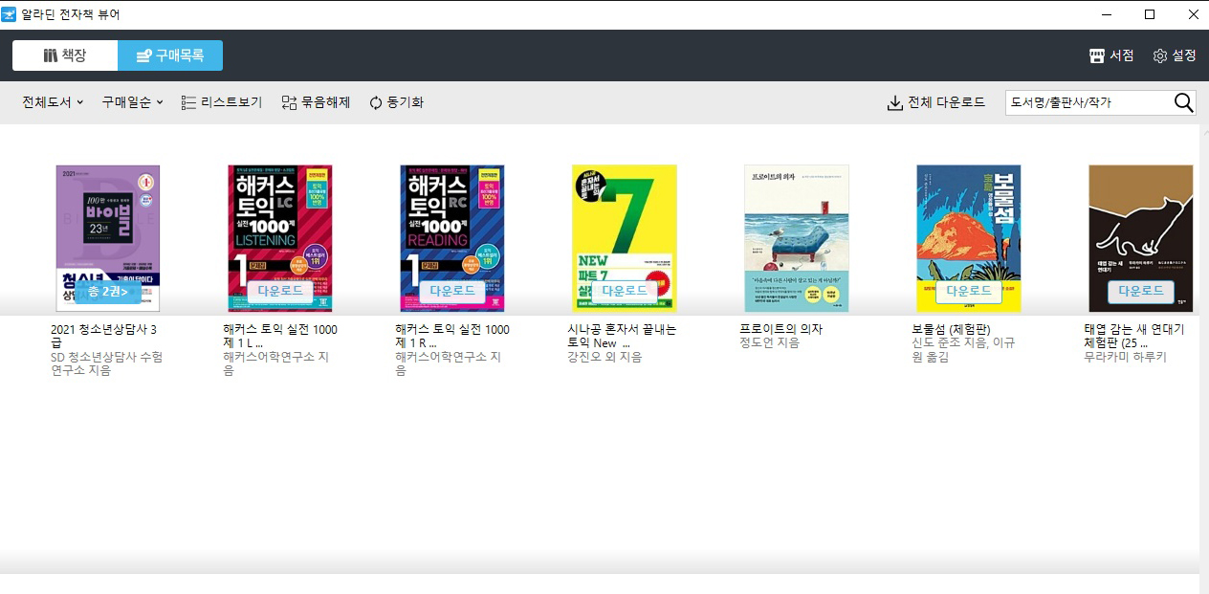
Task: Open 총 2권 bundle on 청소년상담사 book
Action: (x=108, y=292)
